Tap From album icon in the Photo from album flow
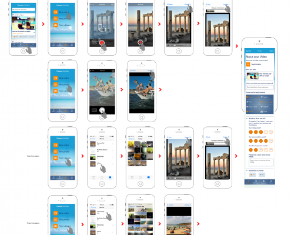291x235 pixels. 55,226
